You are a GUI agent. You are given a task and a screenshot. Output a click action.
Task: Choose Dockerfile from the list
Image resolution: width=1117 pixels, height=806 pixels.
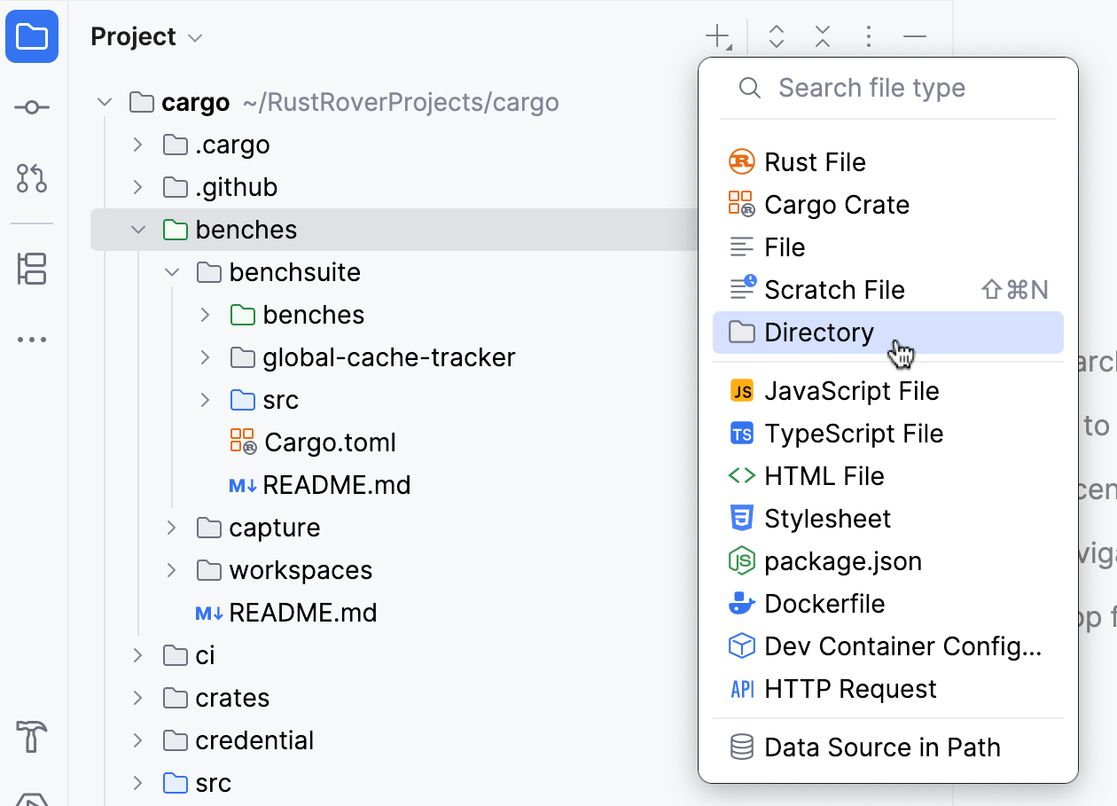click(823, 603)
